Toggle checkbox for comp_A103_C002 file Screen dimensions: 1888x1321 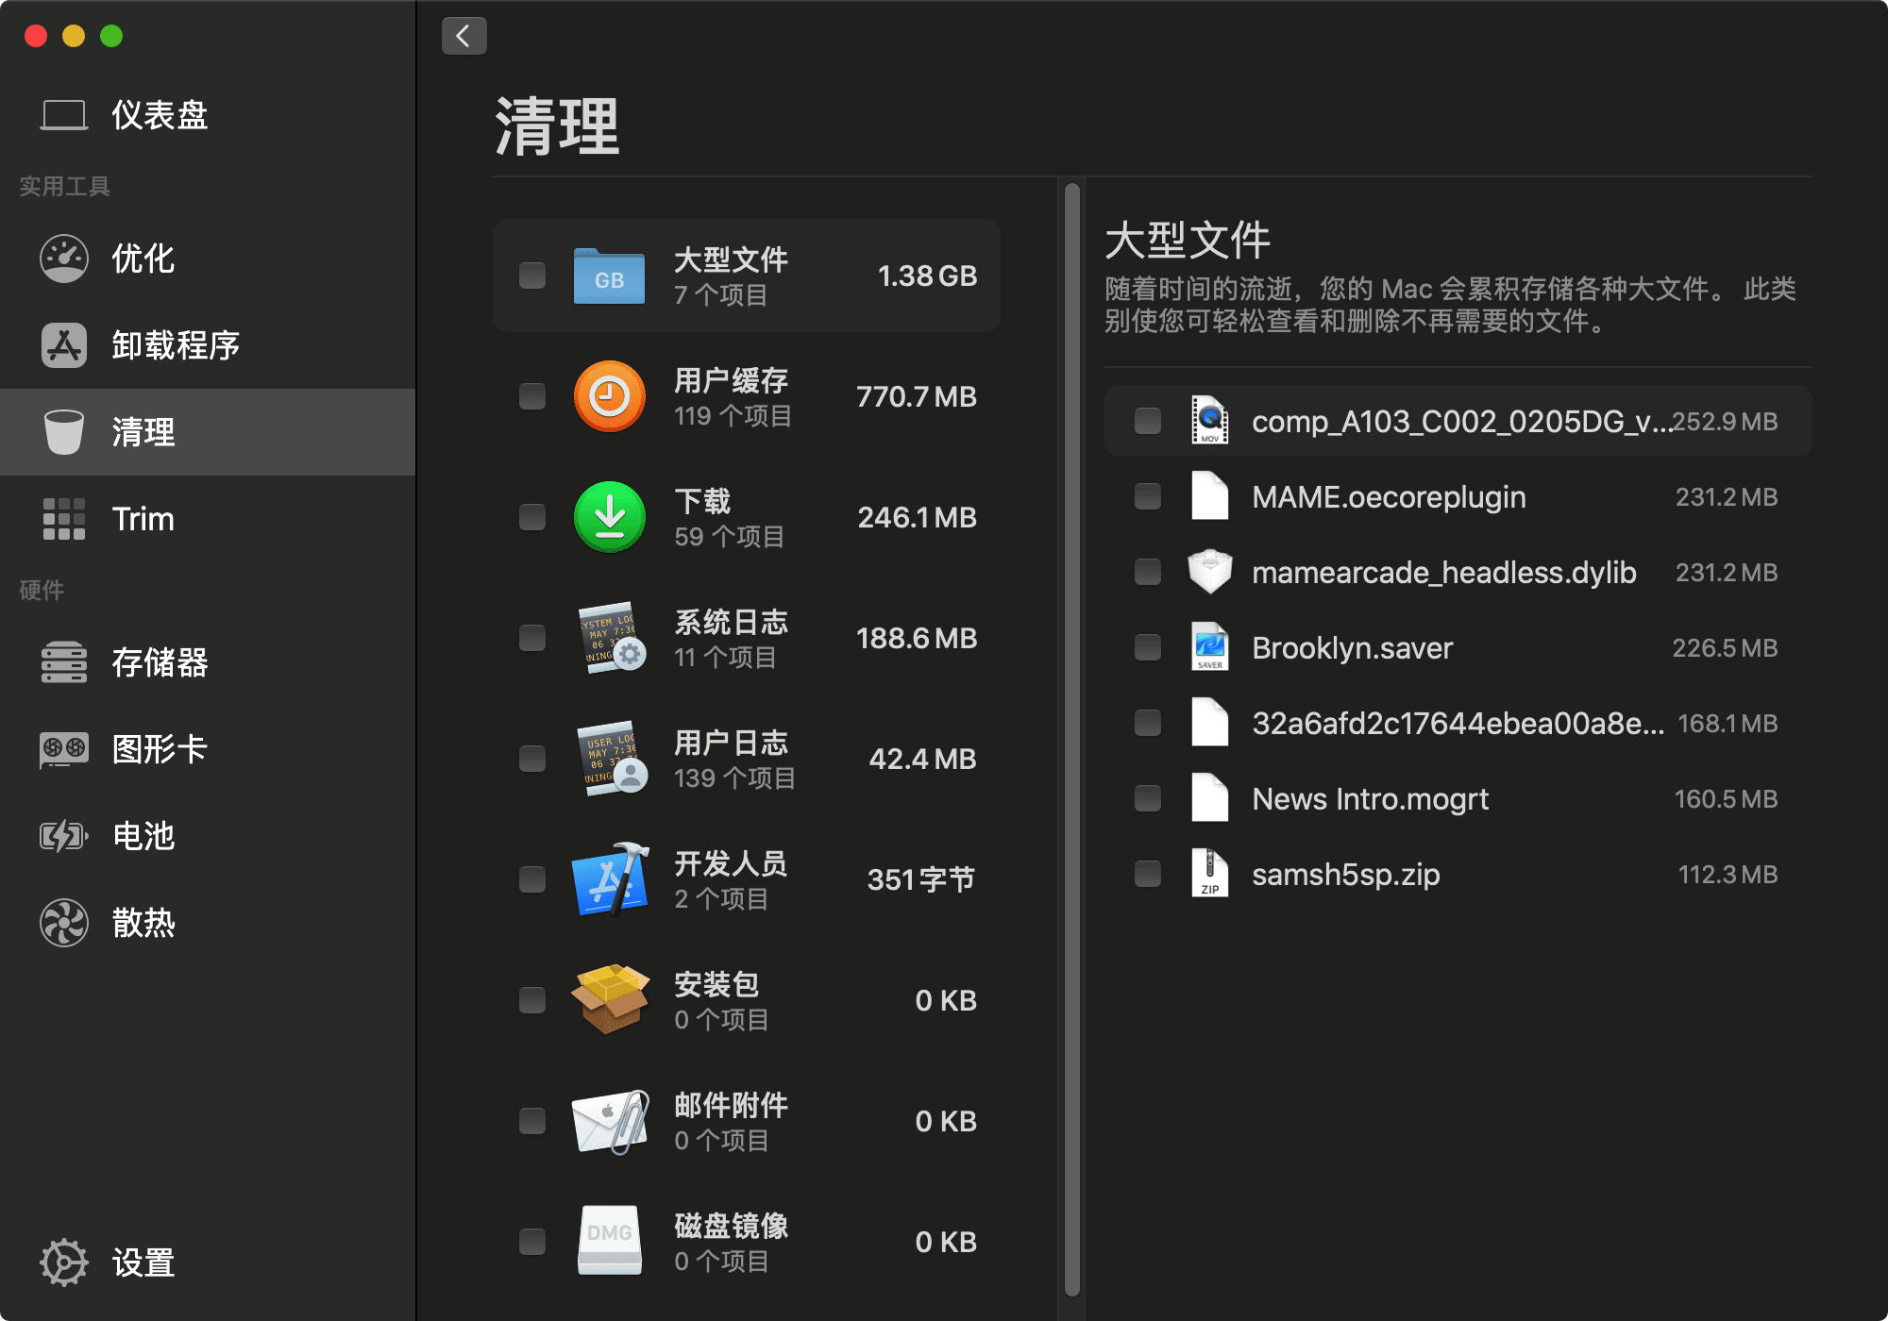(x=1148, y=420)
